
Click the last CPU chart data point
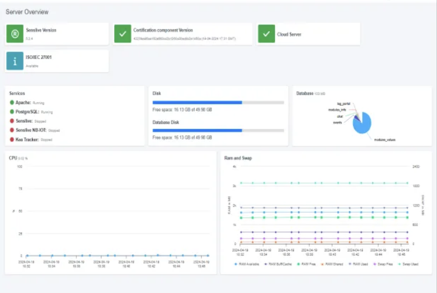[x=208, y=255]
